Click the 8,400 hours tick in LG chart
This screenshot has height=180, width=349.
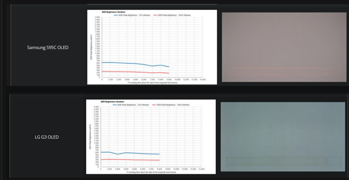pos(159,169)
